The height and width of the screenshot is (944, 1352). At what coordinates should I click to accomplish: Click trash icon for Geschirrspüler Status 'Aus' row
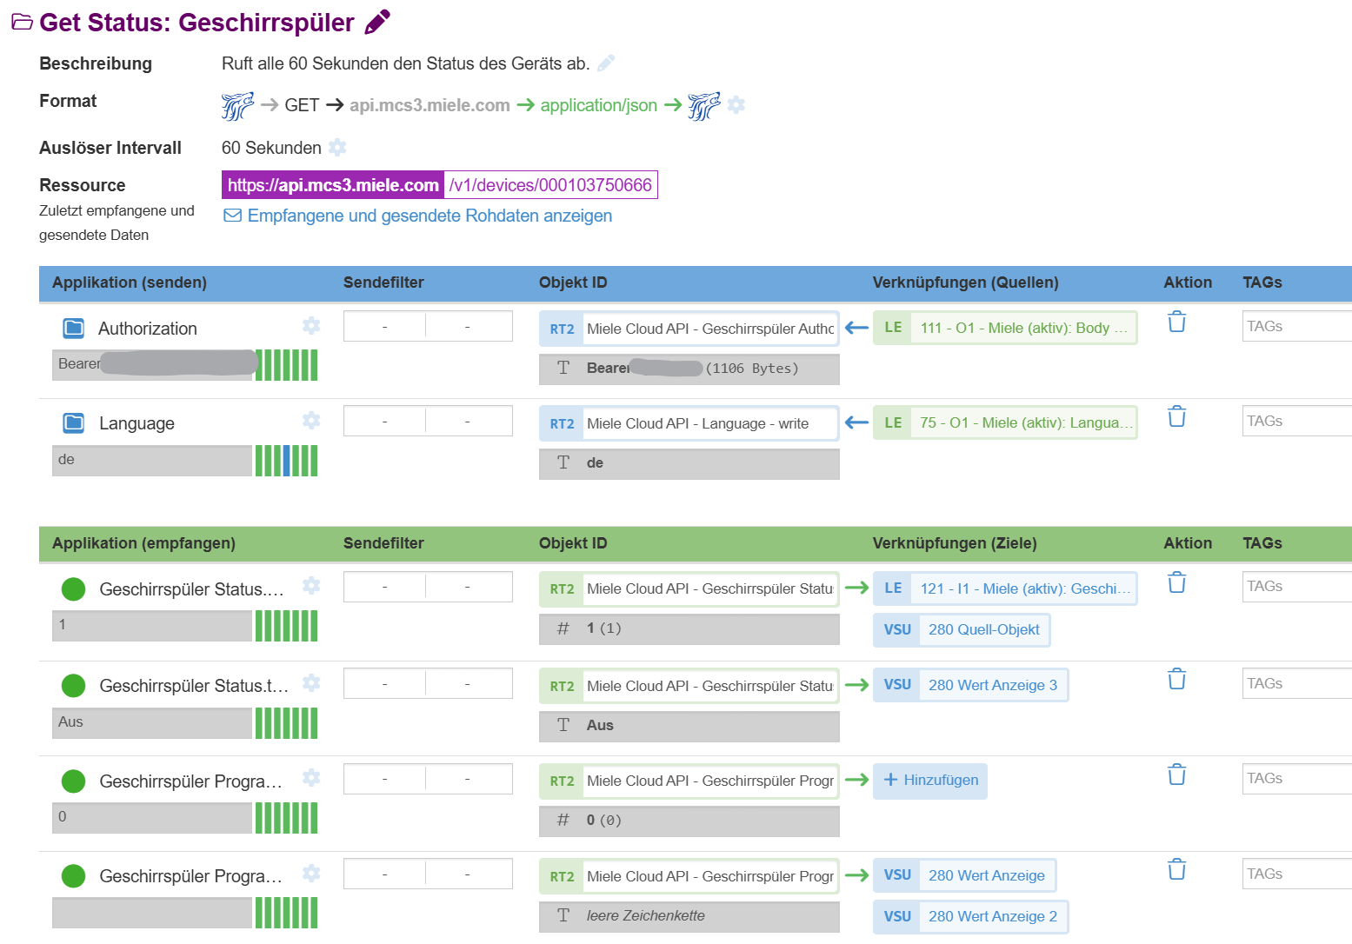(x=1176, y=680)
